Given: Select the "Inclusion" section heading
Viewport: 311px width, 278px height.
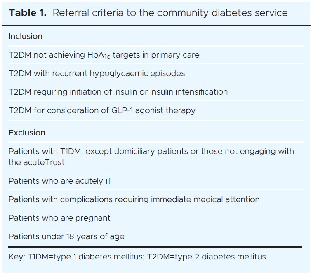Looking at the screenshot, I should coord(26,36).
